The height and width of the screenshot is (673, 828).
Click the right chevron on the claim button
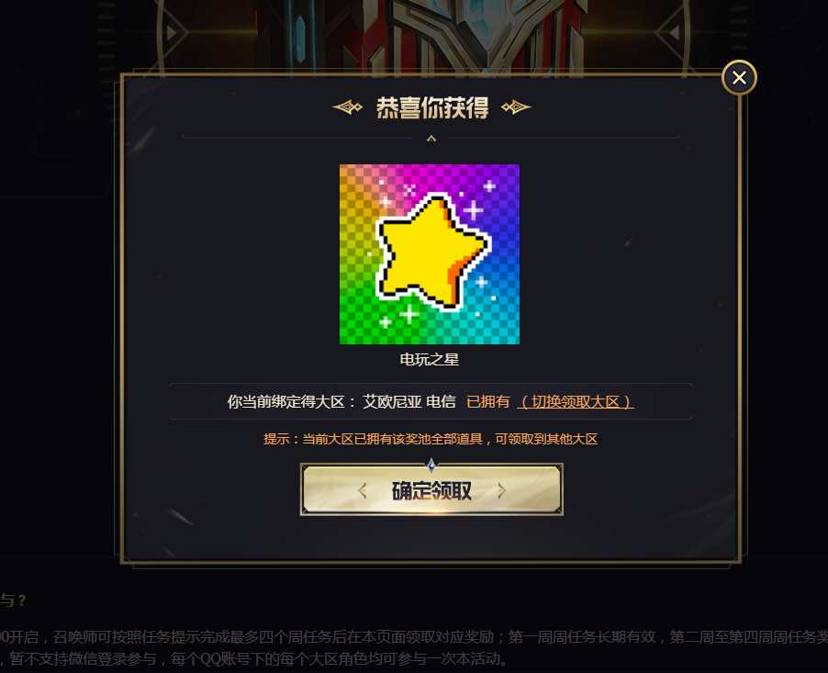[x=501, y=491]
